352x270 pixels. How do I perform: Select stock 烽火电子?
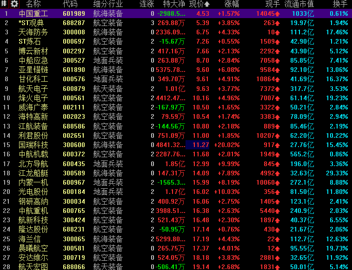pos(33,98)
